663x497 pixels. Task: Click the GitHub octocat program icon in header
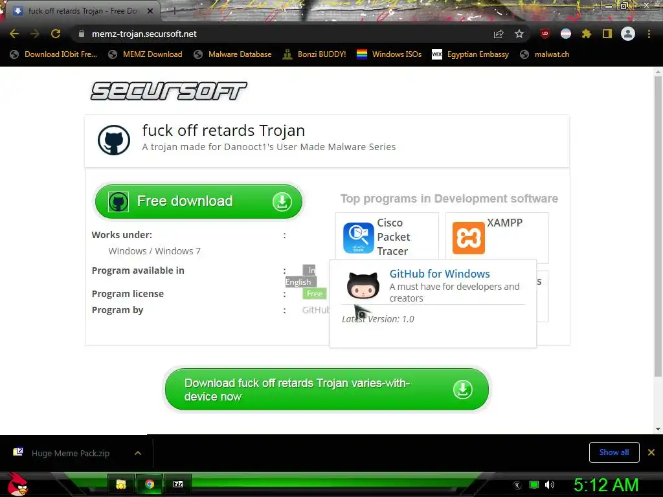pos(114,140)
